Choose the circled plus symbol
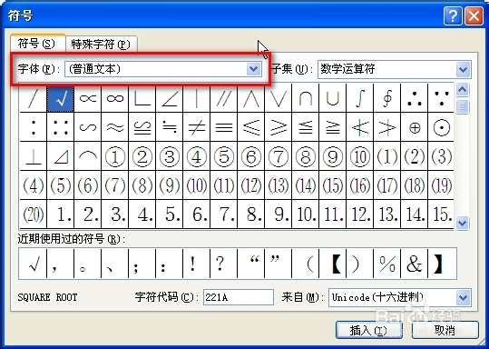The image size is (489, 349). tap(414, 127)
